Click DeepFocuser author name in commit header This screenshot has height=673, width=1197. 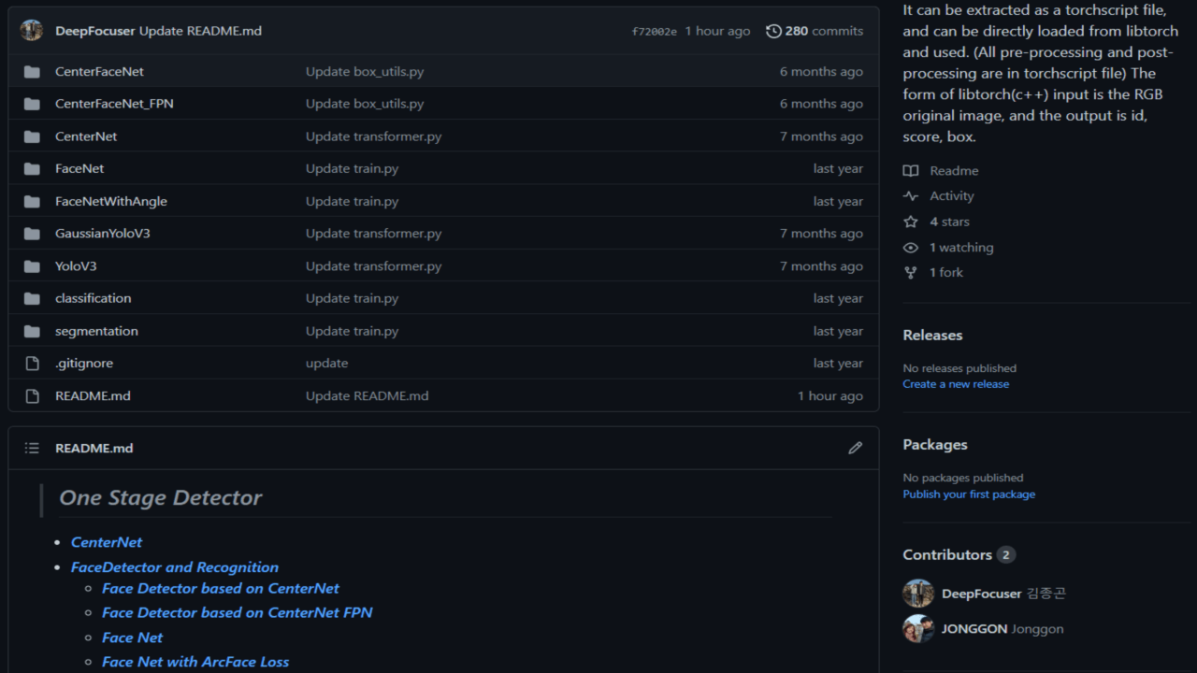[x=95, y=31]
